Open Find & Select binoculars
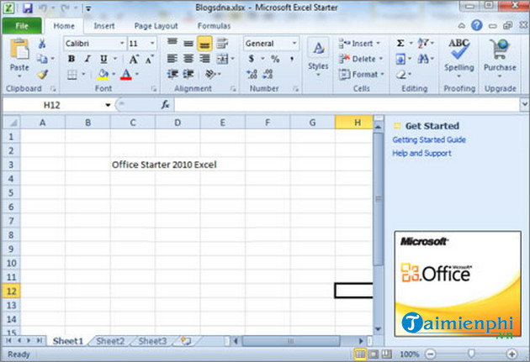530x362 pixels. click(x=423, y=59)
